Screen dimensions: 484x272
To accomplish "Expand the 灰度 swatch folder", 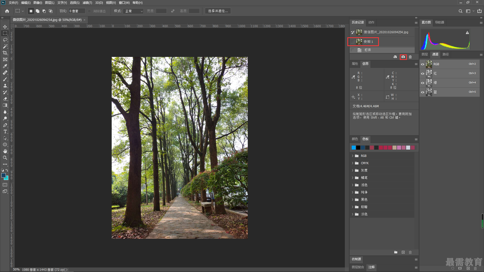I will (352, 171).
